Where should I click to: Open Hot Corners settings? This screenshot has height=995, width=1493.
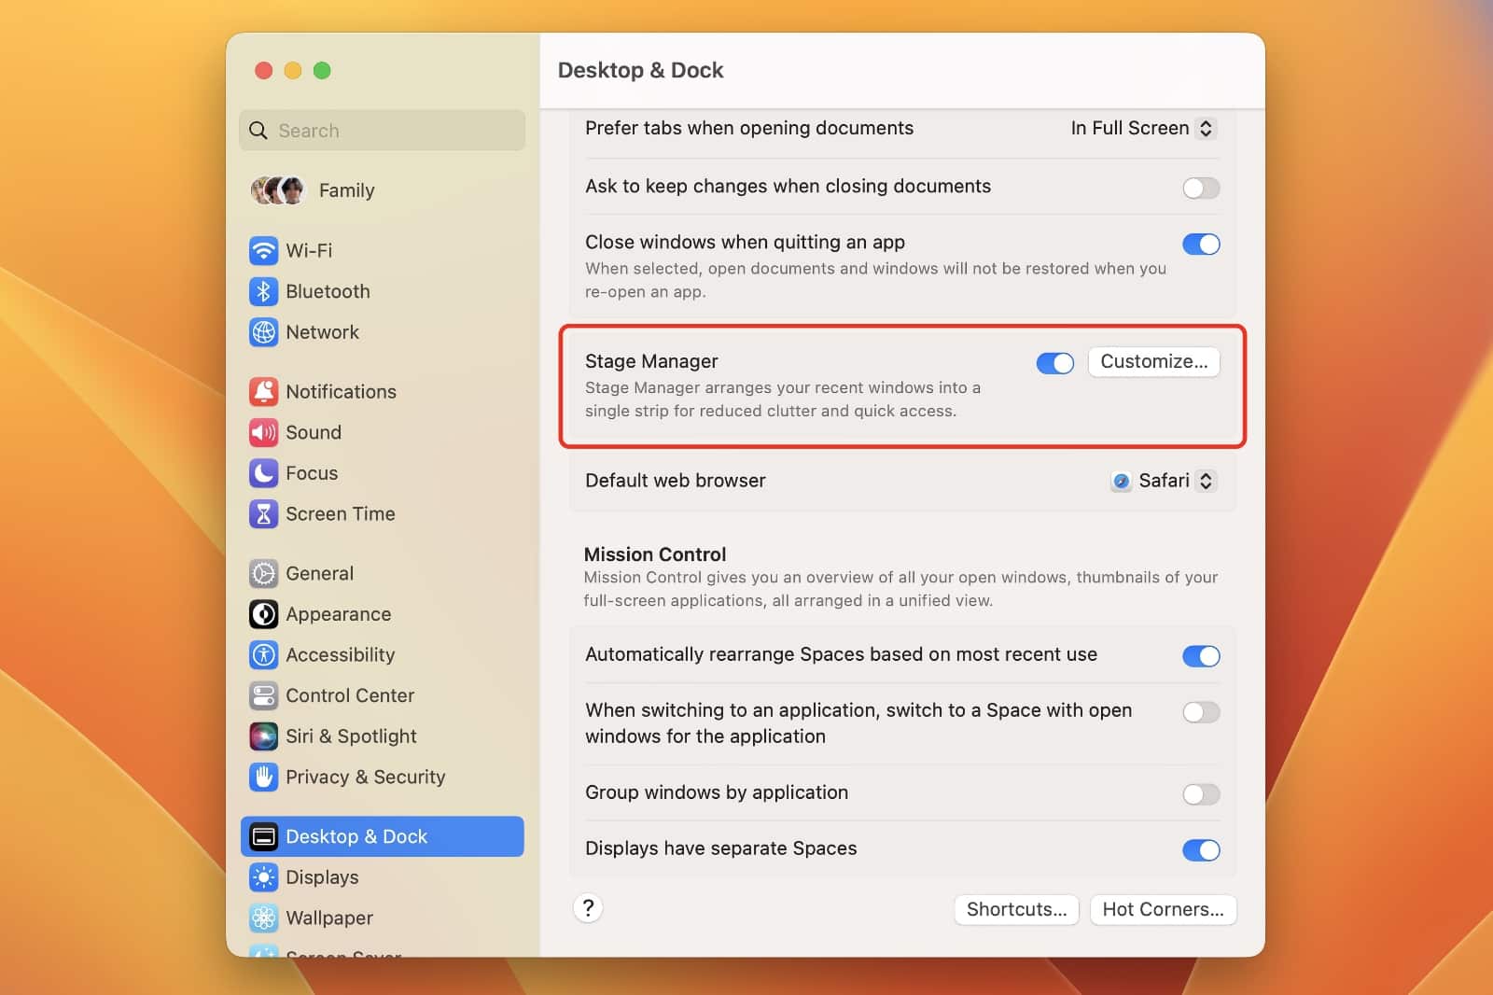coord(1163,909)
